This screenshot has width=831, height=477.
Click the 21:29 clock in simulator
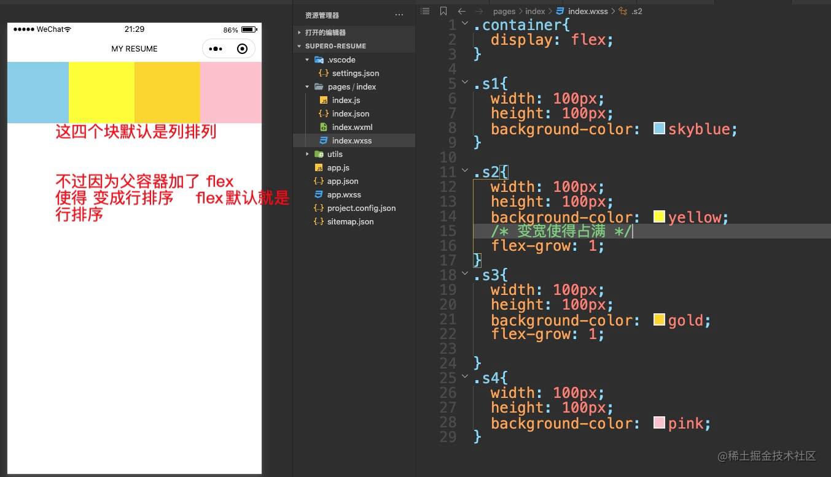pos(135,29)
